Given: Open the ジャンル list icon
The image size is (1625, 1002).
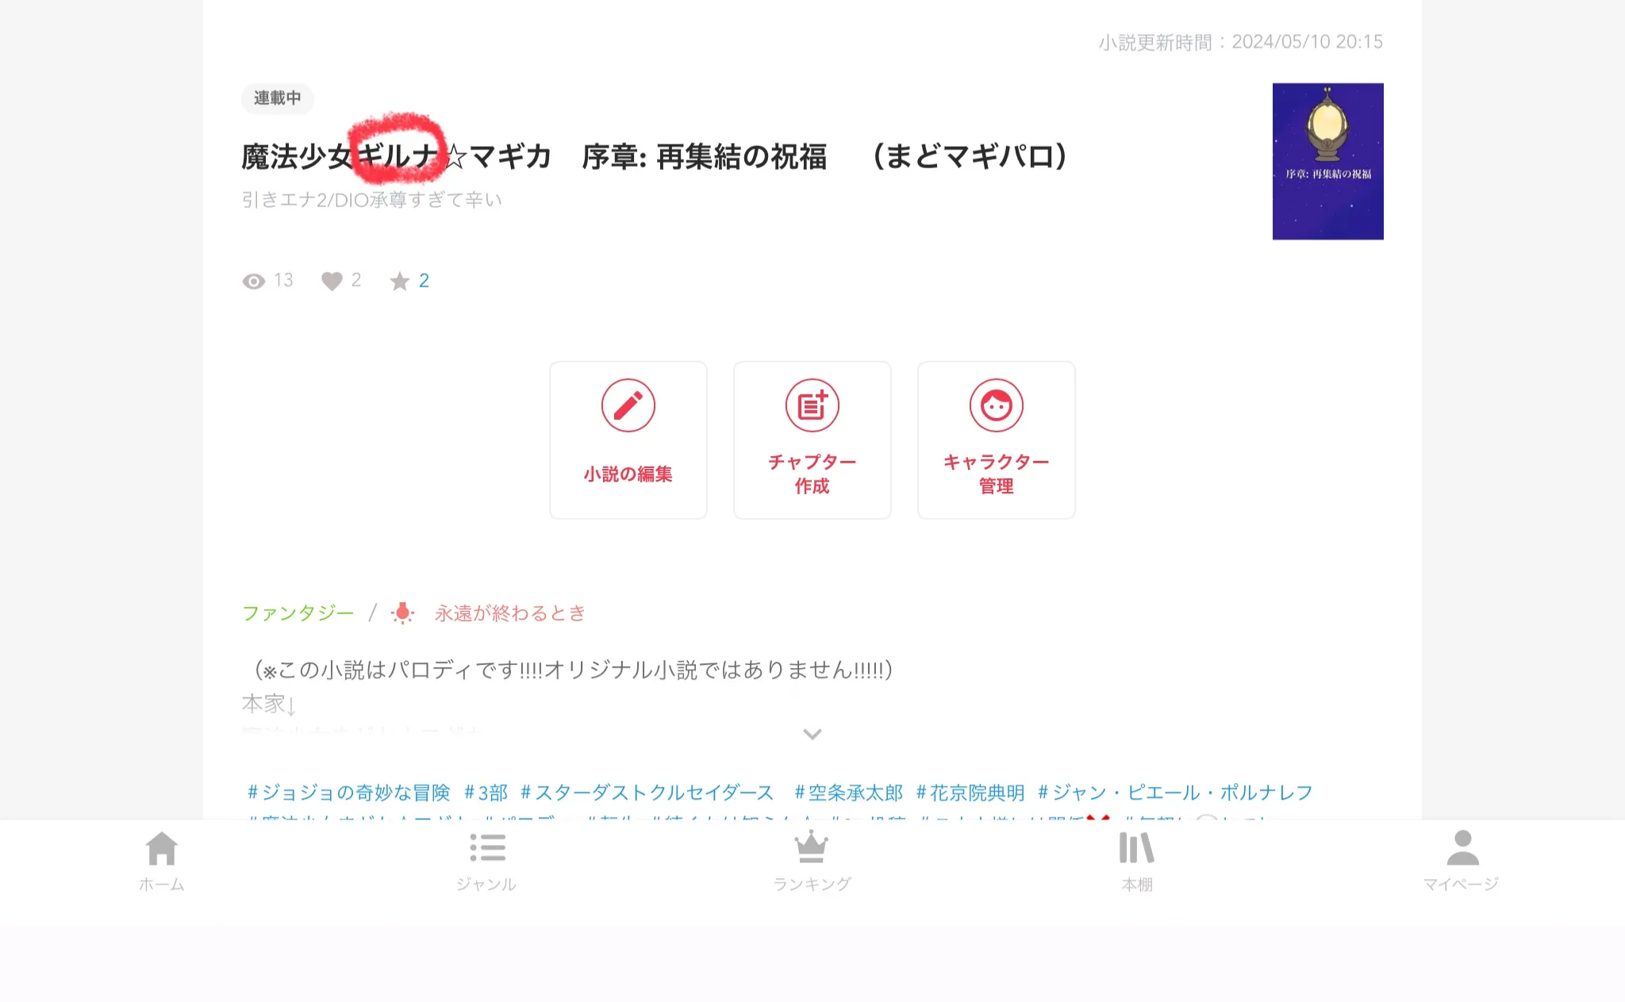Looking at the screenshot, I should pyautogui.click(x=487, y=848).
